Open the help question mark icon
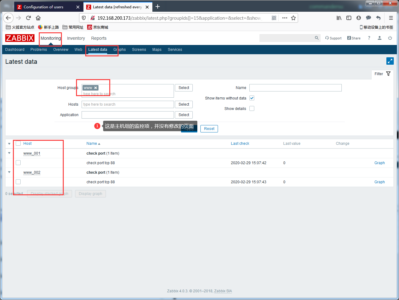Image resolution: width=399 pixels, height=300 pixels. tap(369, 38)
